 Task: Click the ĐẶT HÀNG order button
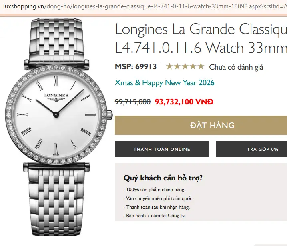tap(201, 125)
